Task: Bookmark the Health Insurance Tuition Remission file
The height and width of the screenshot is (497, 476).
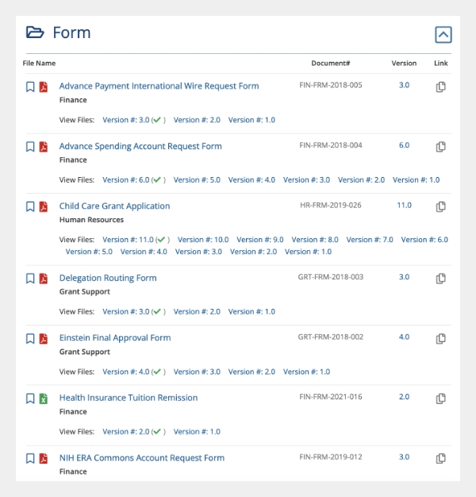Action: click(30, 399)
